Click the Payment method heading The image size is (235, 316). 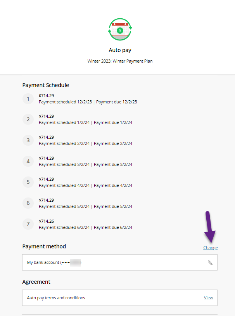44,246
